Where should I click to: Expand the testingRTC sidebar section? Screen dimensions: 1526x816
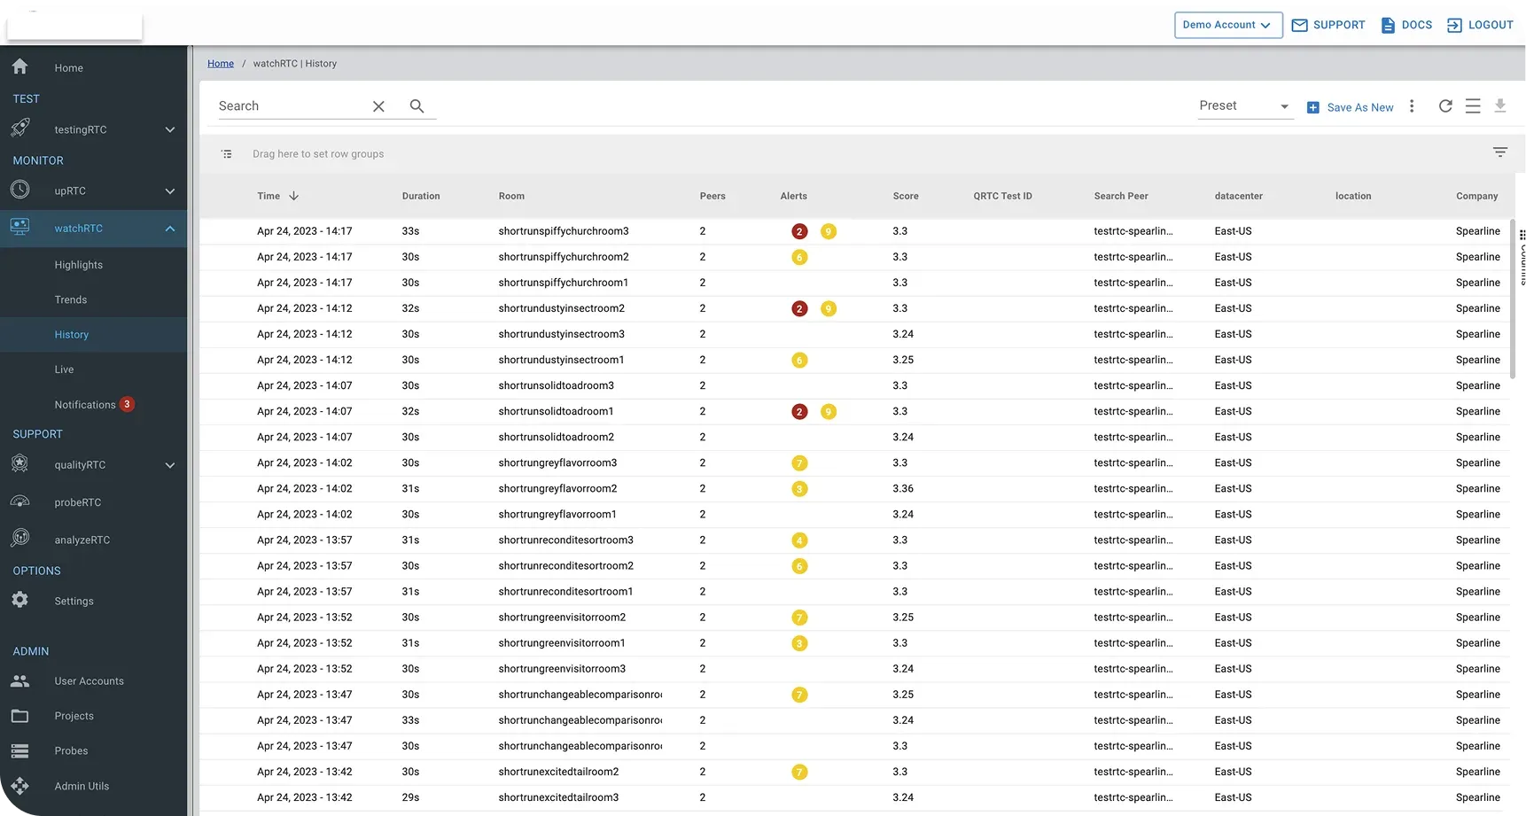169,129
